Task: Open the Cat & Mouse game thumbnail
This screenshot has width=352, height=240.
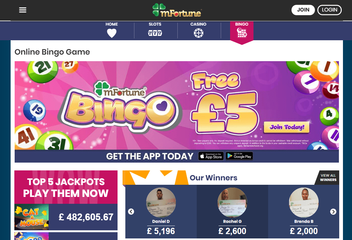Action: point(31,217)
